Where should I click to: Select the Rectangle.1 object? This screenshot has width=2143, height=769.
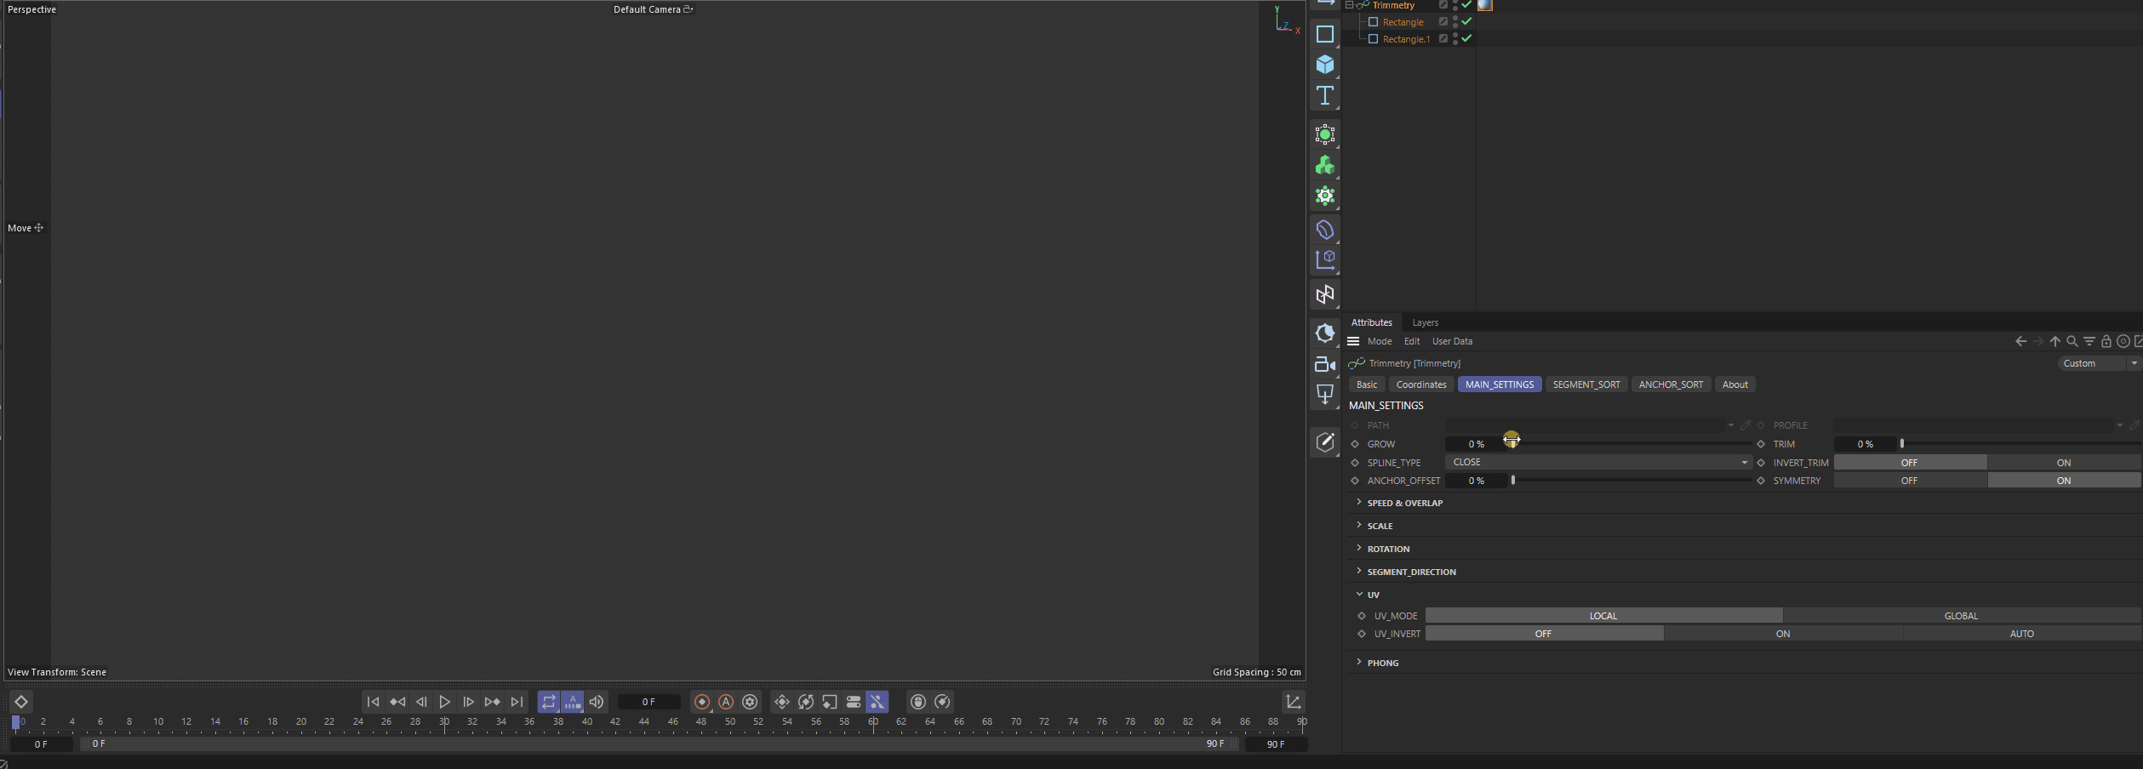pos(1406,39)
